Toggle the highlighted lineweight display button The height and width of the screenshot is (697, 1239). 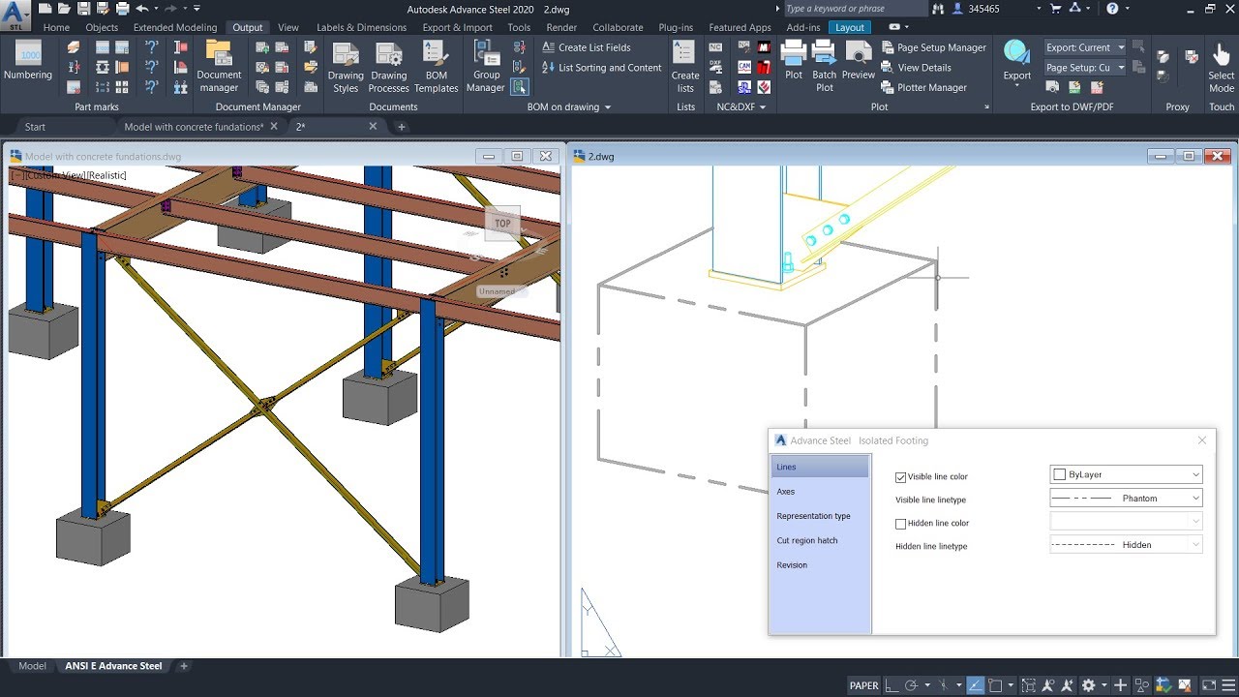(x=975, y=685)
